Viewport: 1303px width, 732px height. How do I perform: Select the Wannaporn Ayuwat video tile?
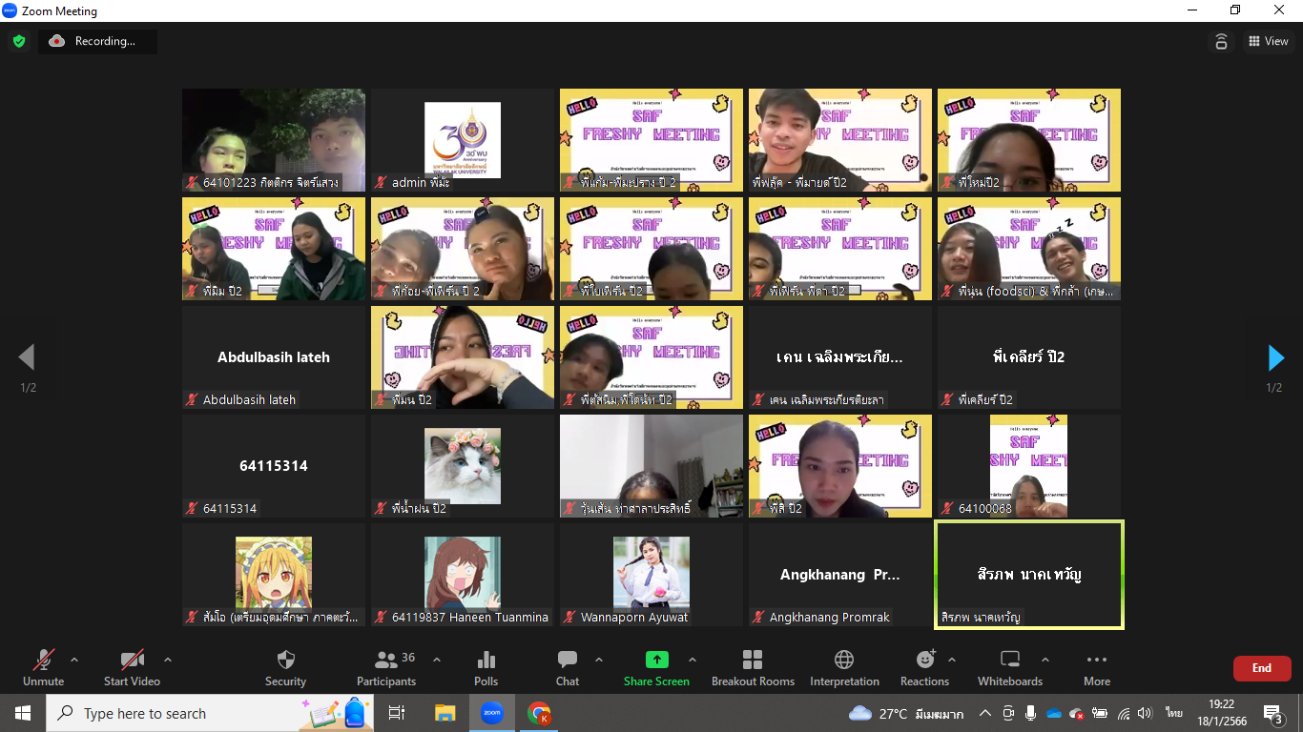[651, 575]
